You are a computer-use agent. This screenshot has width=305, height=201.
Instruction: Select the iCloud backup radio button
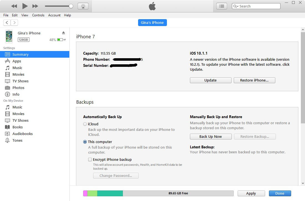[85, 124]
